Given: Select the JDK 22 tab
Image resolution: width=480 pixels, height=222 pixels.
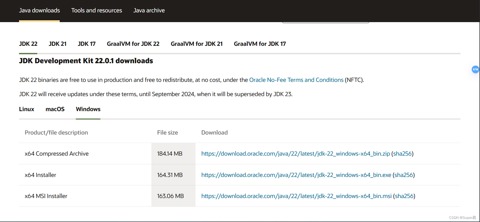Looking at the screenshot, I should (28, 44).
